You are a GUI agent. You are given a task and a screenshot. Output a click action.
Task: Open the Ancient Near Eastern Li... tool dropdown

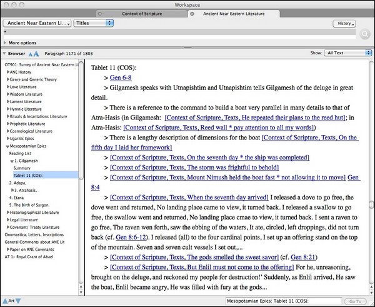[37, 23]
